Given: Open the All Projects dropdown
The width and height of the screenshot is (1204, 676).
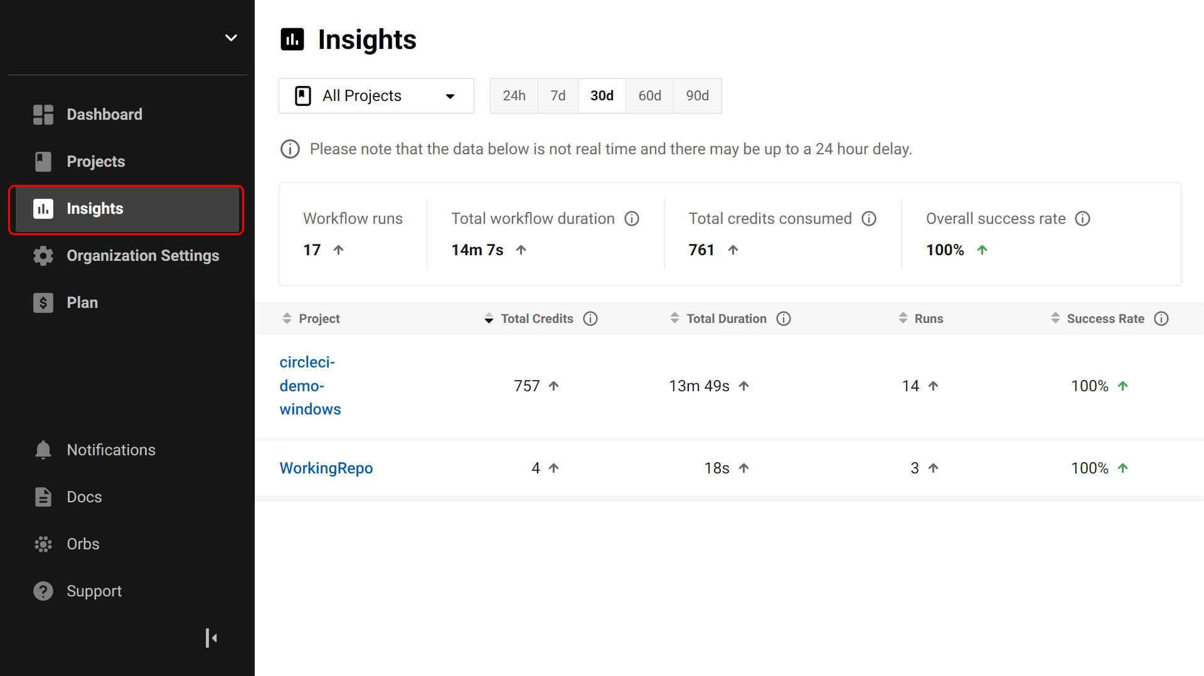Looking at the screenshot, I should pos(376,95).
